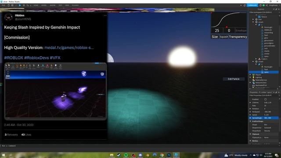
Task: Click the blue Play button in quick access bar
Action: 20,5
